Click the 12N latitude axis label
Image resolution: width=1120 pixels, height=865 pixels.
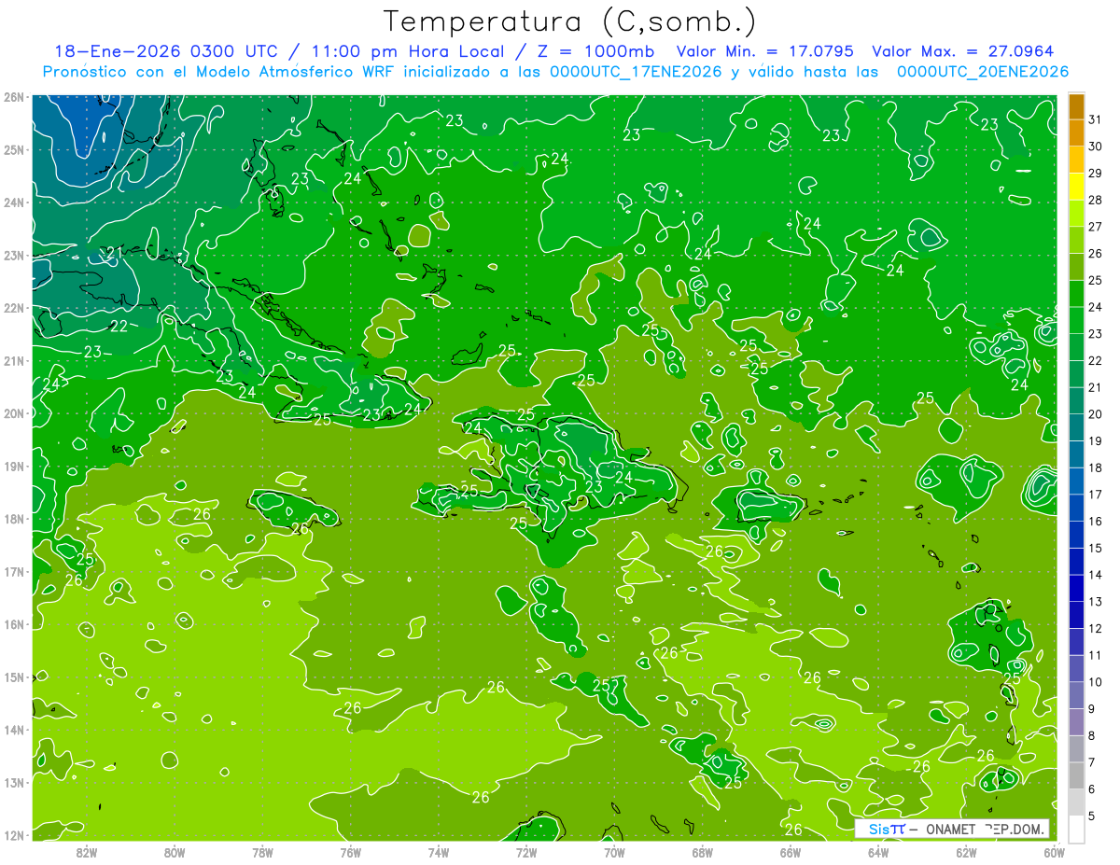14,835
